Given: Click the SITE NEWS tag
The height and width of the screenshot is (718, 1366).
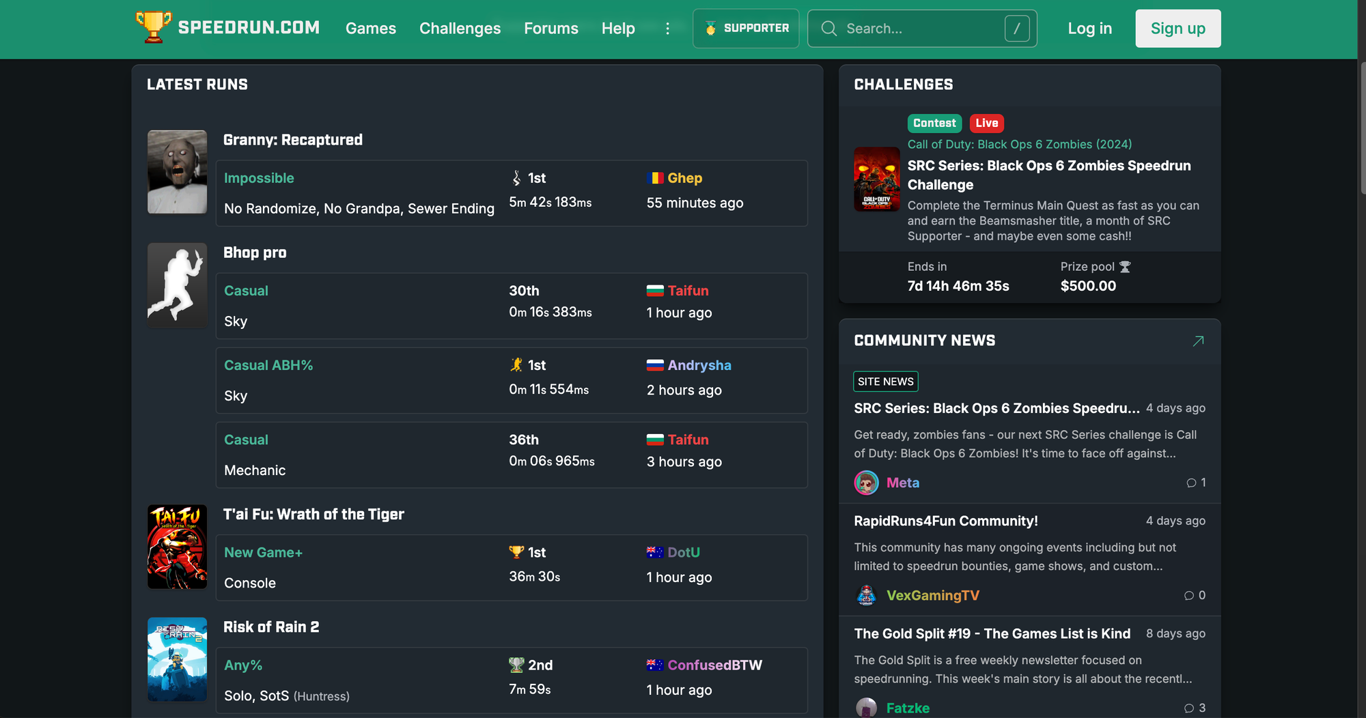Looking at the screenshot, I should coord(886,382).
